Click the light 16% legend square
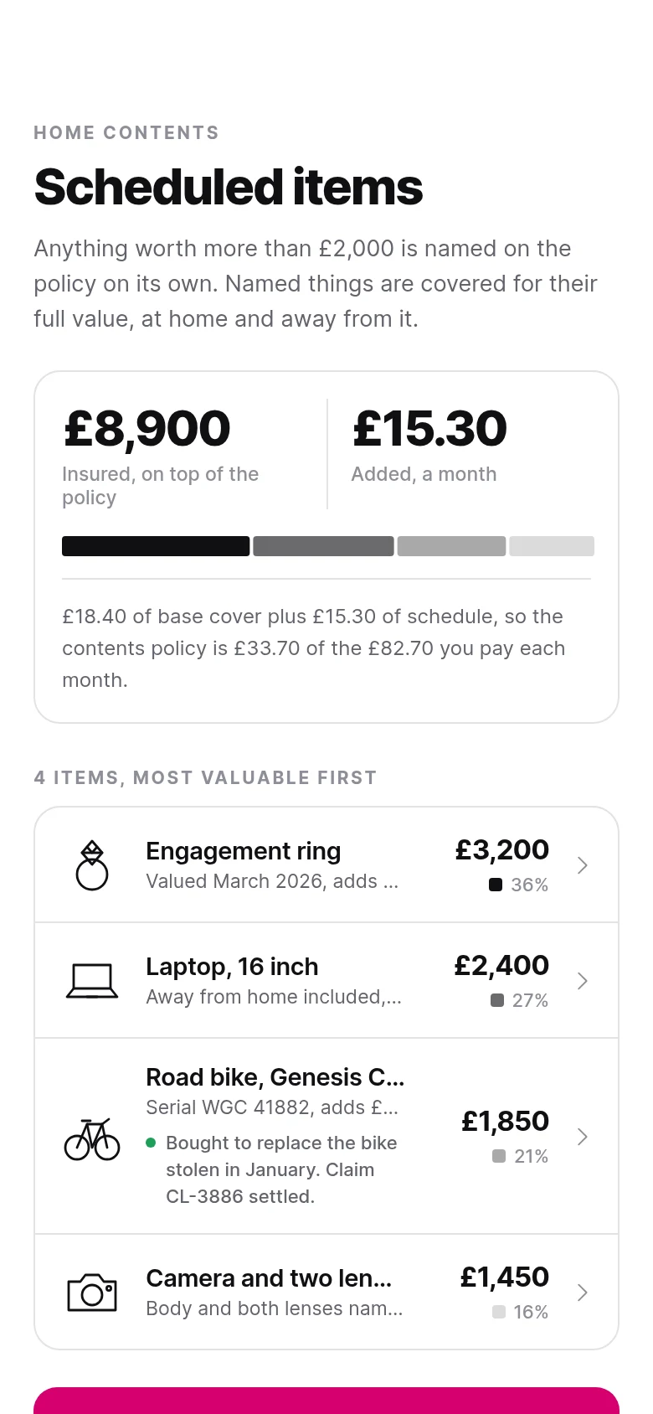Viewport: 653px width, 1414px height. click(499, 1312)
